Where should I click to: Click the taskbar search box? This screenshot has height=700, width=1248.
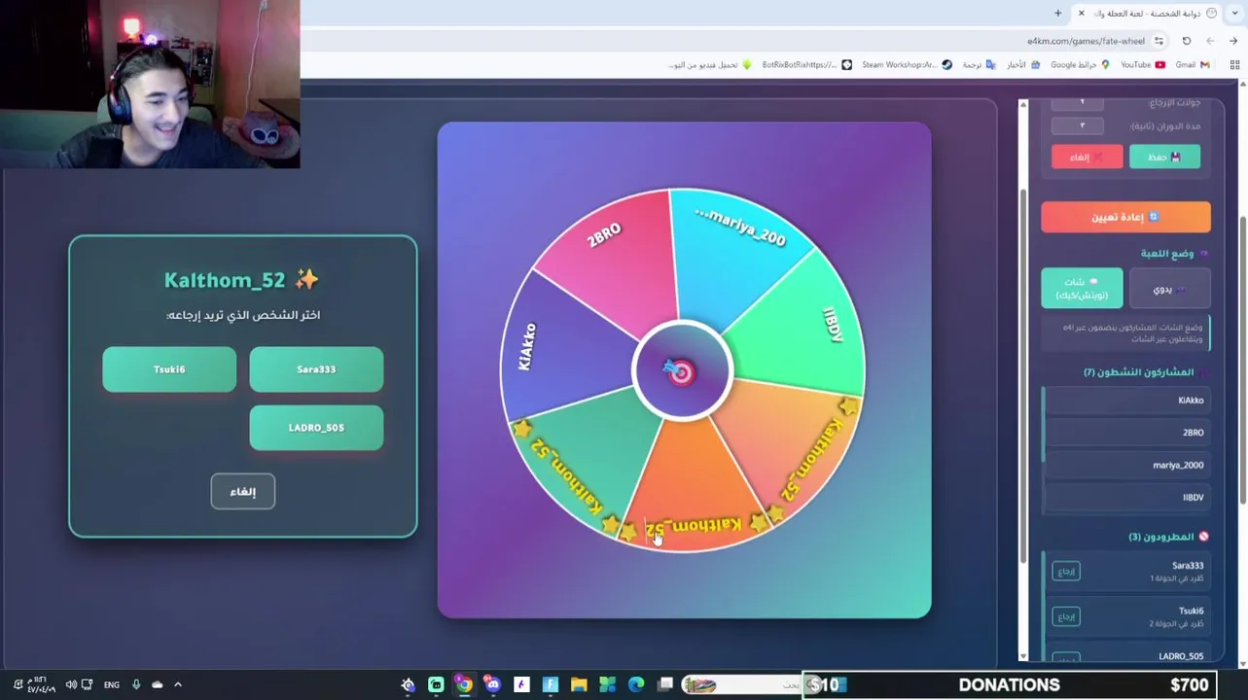tap(744, 684)
